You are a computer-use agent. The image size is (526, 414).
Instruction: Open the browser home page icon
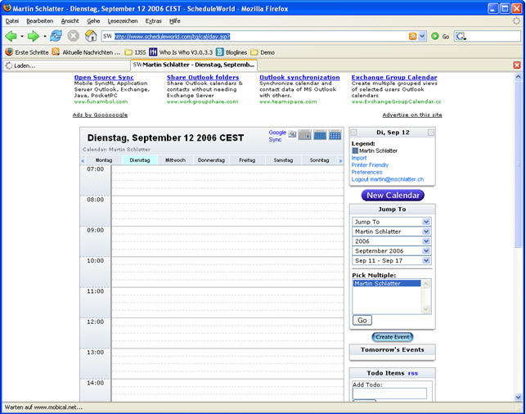click(91, 36)
